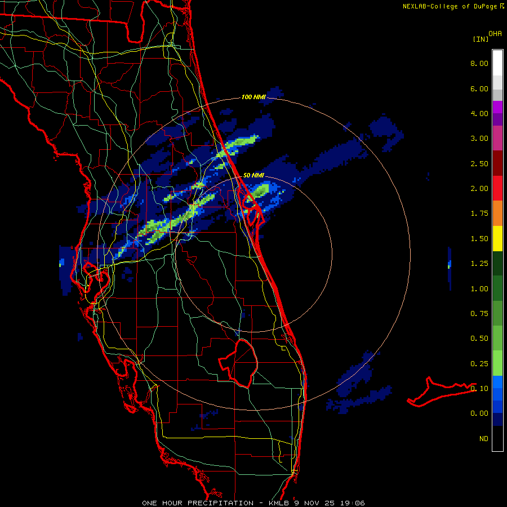Image resolution: width=507 pixels, height=507 pixels.
Task: Click the 0.25 legend value
Action: pos(479,364)
